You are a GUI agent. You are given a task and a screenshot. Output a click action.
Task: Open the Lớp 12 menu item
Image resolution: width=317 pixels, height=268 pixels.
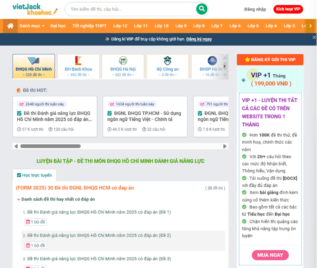[120, 26]
